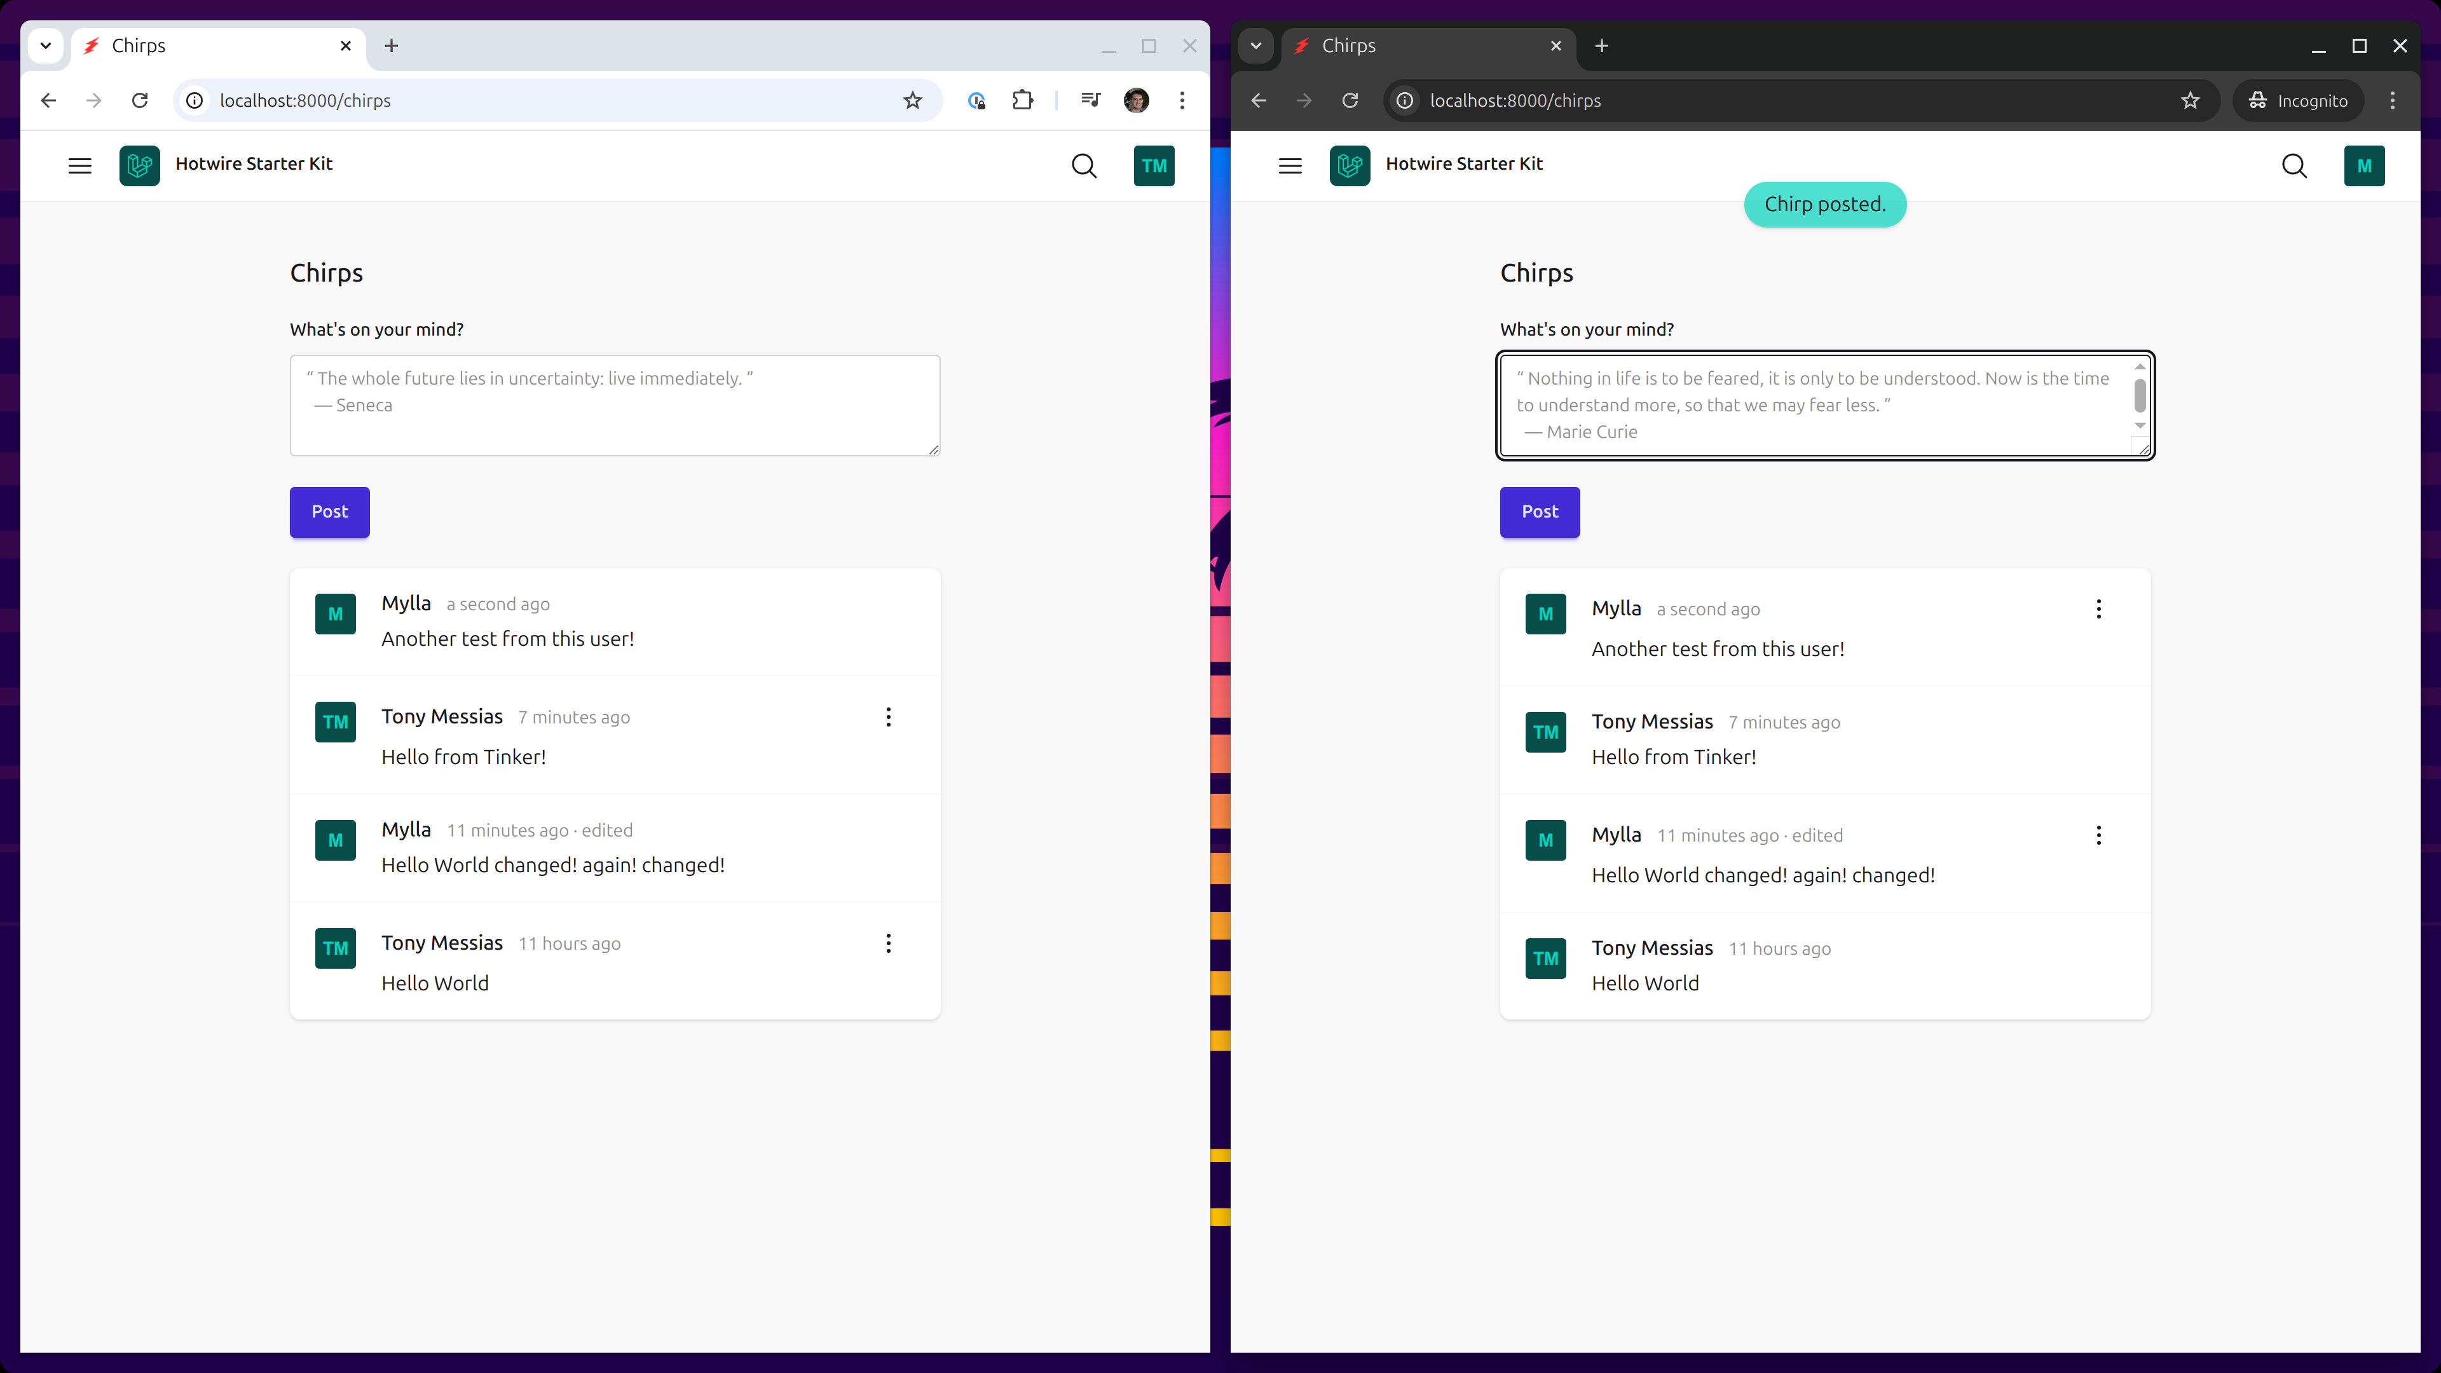The height and width of the screenshot is (1373, 2441).
Task: Open new tab in left browser window
Action: click(392, 46)
